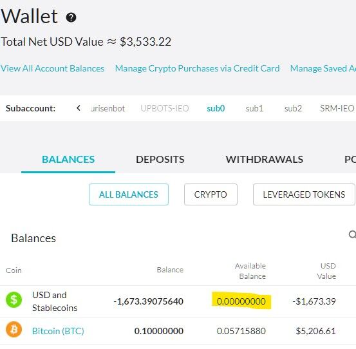356x349 pixels.
Task: Click the orange Bitcoin coin icon
Action: pos(14,329)
